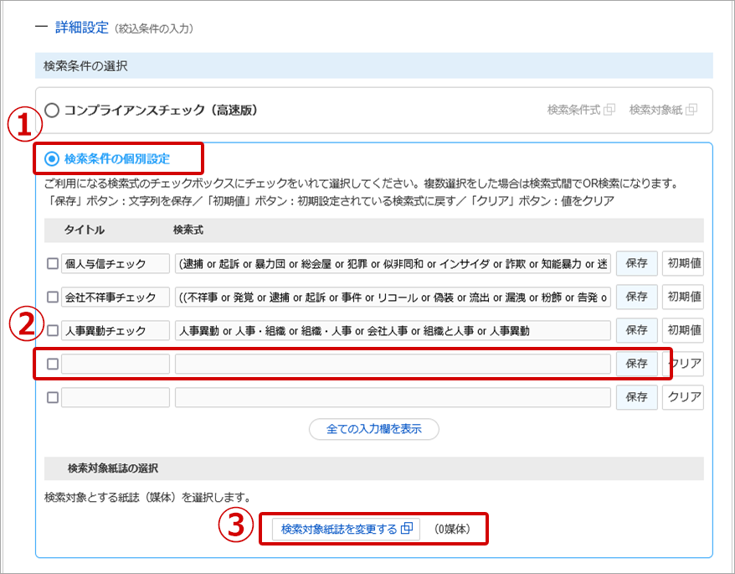Check the 個人与信チェック checkbox
735x574 pixels.
53,264
